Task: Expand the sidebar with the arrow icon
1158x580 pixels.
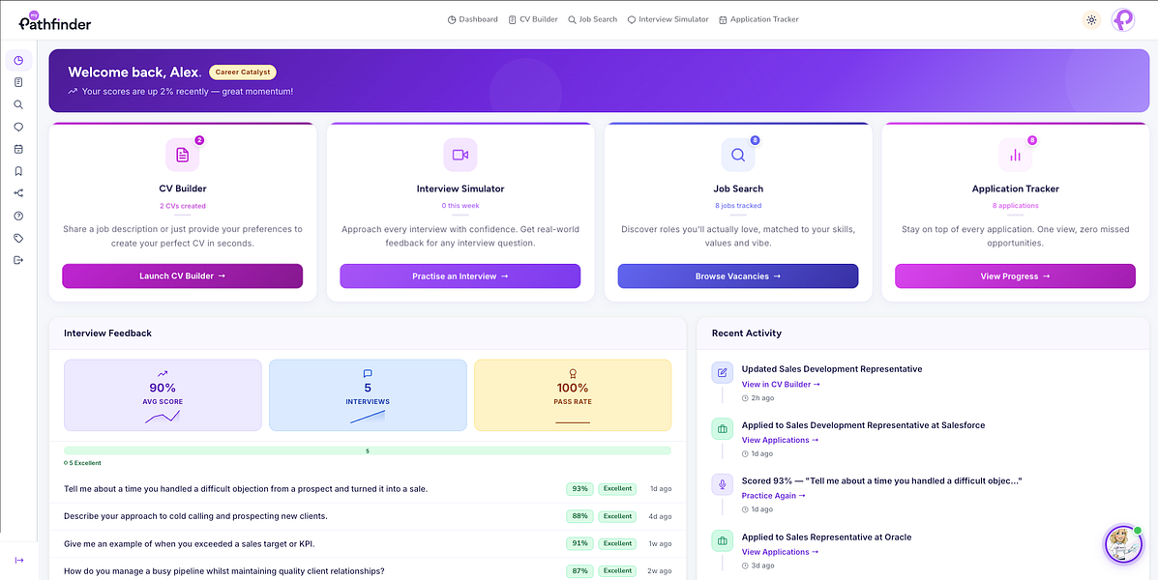Action: point(19,560)
